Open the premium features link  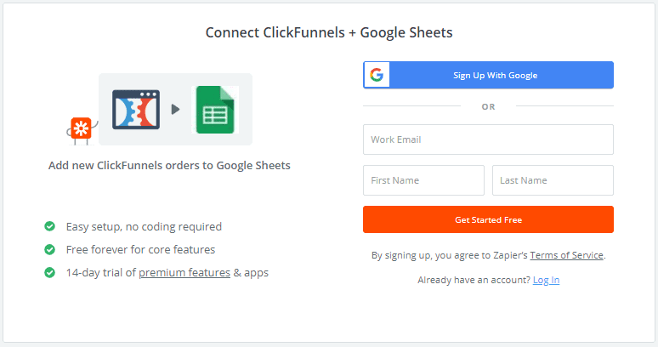click(184, 273)
